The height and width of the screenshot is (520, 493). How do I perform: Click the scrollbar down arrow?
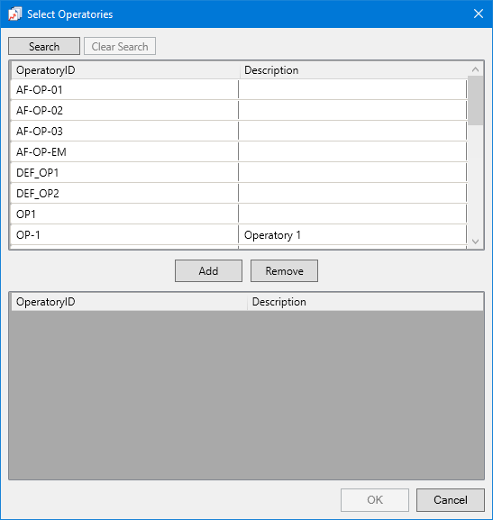click(475, 242)
